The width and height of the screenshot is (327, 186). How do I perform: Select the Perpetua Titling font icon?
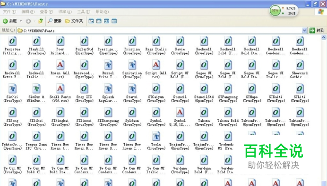pyautogui.click(x=12, y=41)
